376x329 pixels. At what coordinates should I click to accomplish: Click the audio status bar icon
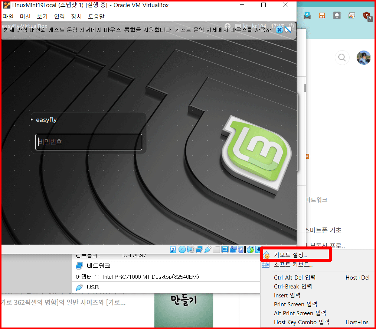191,249
